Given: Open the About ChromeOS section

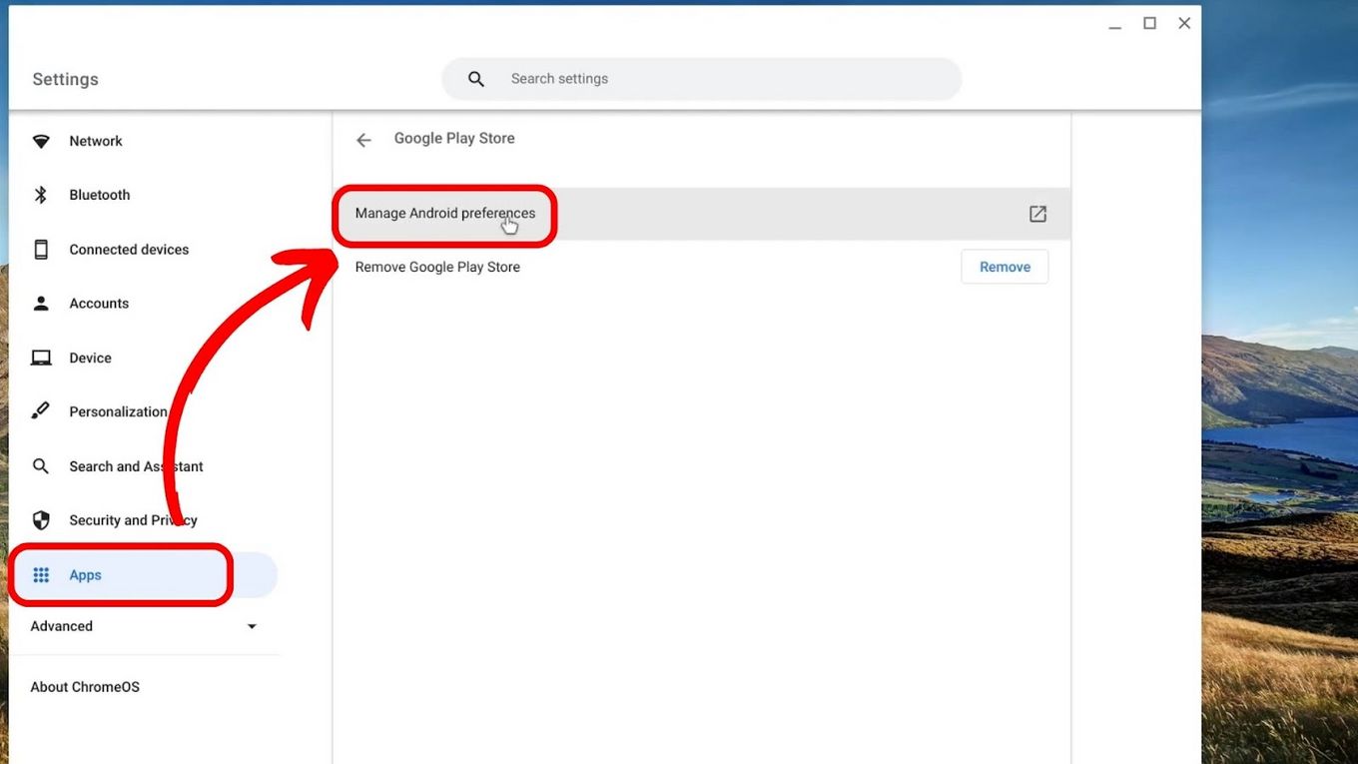Looking at the screenshot, I should tap(85, 686).
